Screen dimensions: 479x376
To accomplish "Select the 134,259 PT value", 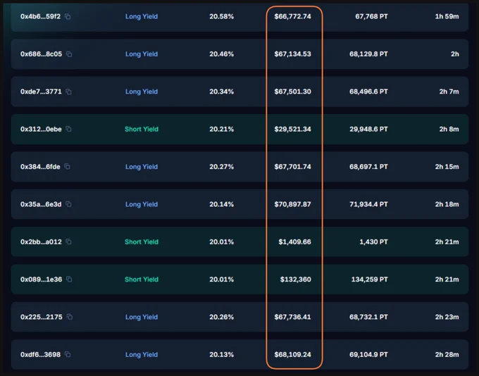I will tap(370, 280).
